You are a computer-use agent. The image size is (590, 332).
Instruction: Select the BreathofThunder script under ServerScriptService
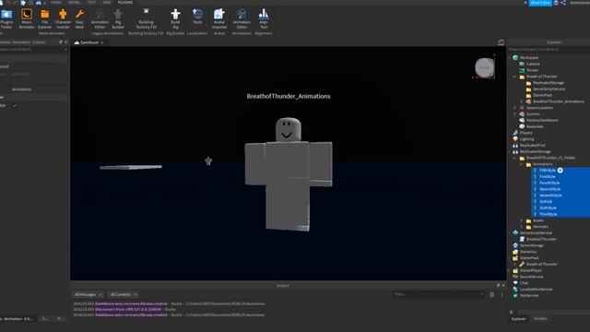coord(541,240)
